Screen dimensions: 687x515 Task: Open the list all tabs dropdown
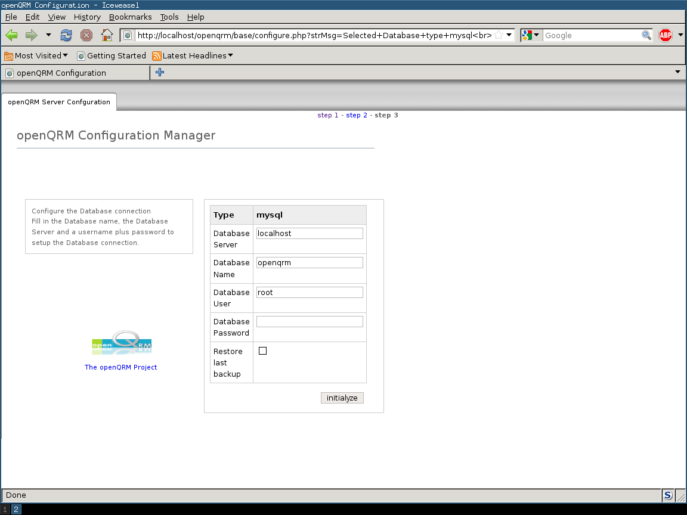[677, 72]
